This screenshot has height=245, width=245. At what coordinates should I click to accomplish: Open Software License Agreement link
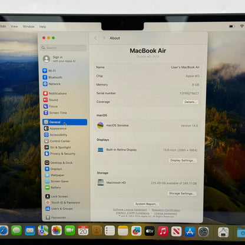130,210
